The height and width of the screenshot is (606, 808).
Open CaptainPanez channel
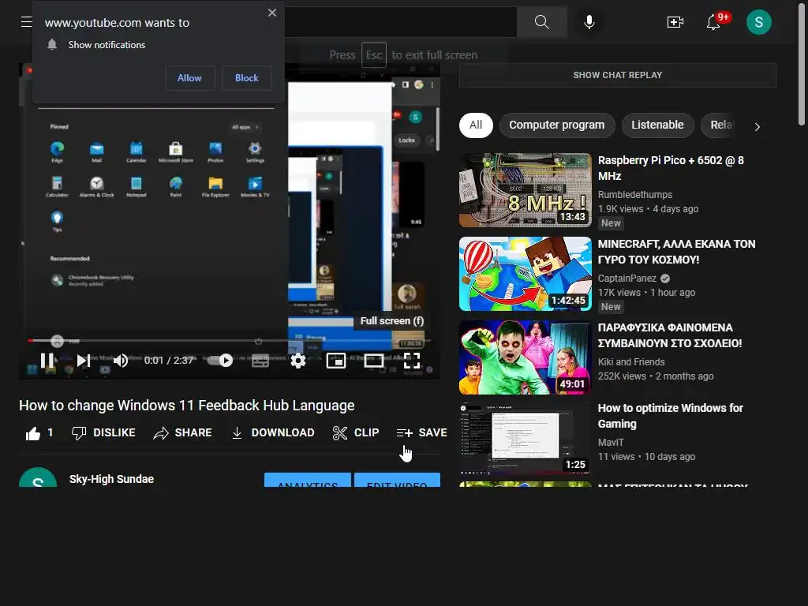(627, 279)
